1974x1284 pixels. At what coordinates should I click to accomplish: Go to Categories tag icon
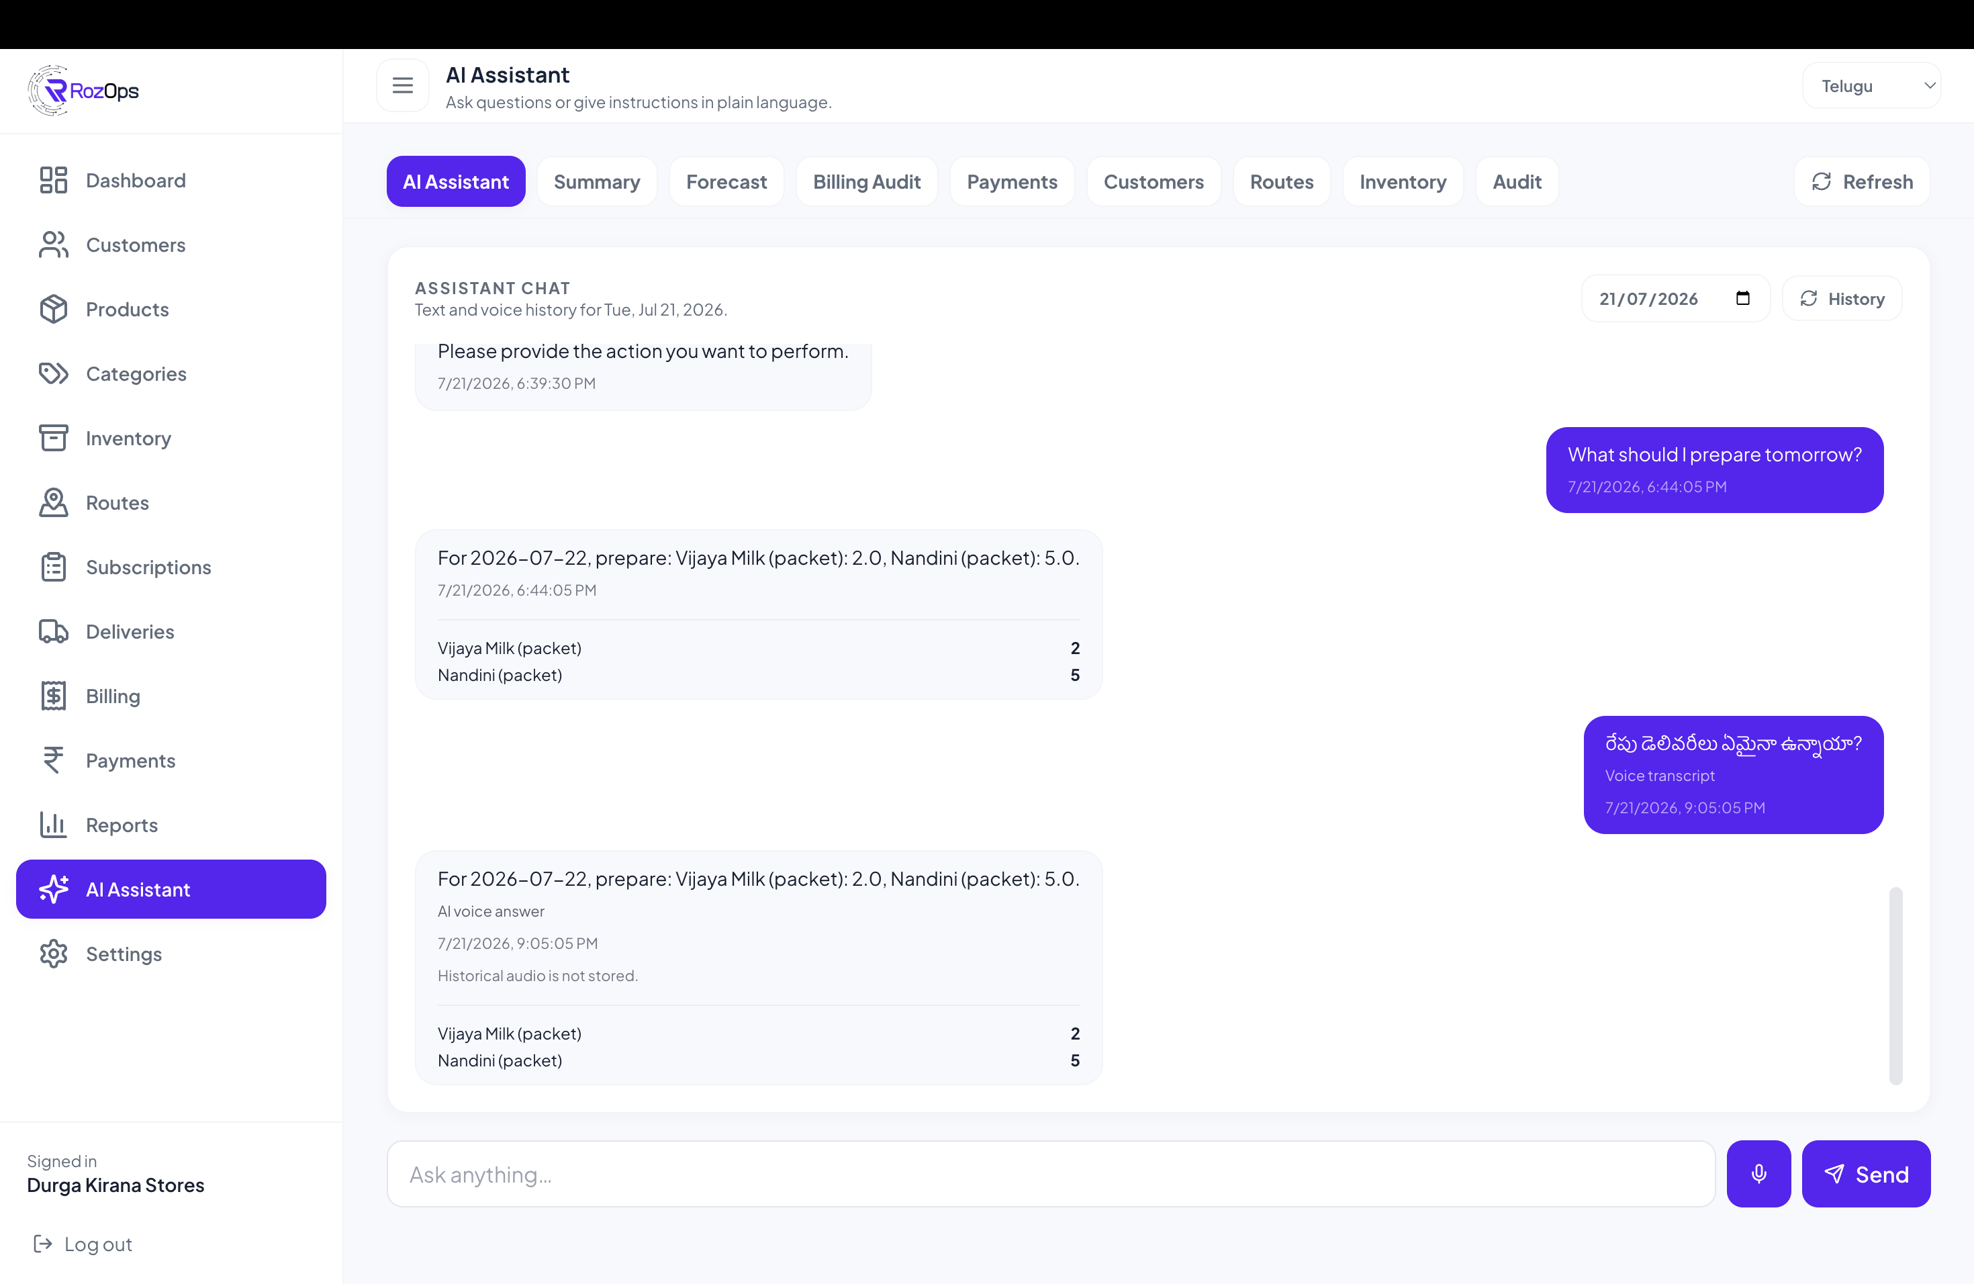54,373
